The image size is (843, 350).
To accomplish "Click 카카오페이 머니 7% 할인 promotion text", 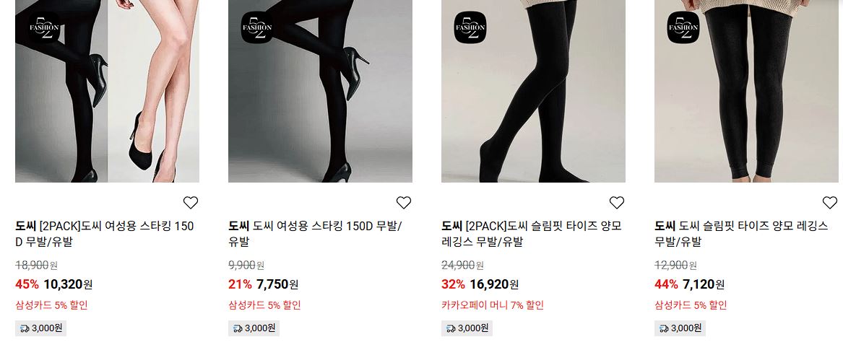I will [x=493, y=305].
